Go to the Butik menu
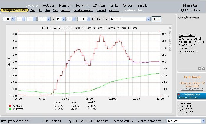 point(142,5)
